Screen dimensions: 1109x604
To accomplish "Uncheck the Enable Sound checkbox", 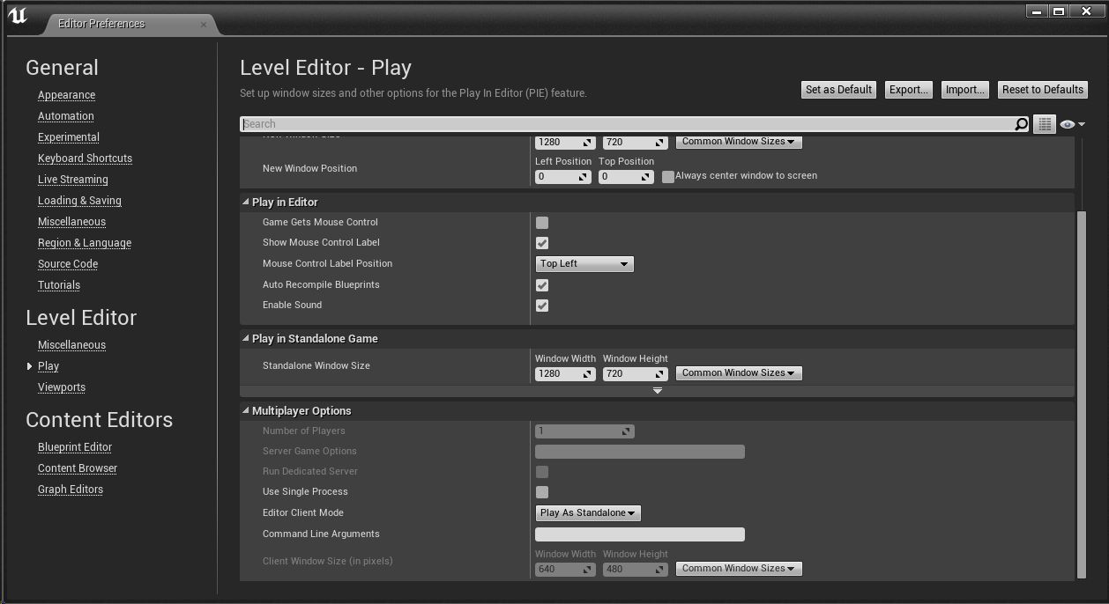I will [542, 306].
